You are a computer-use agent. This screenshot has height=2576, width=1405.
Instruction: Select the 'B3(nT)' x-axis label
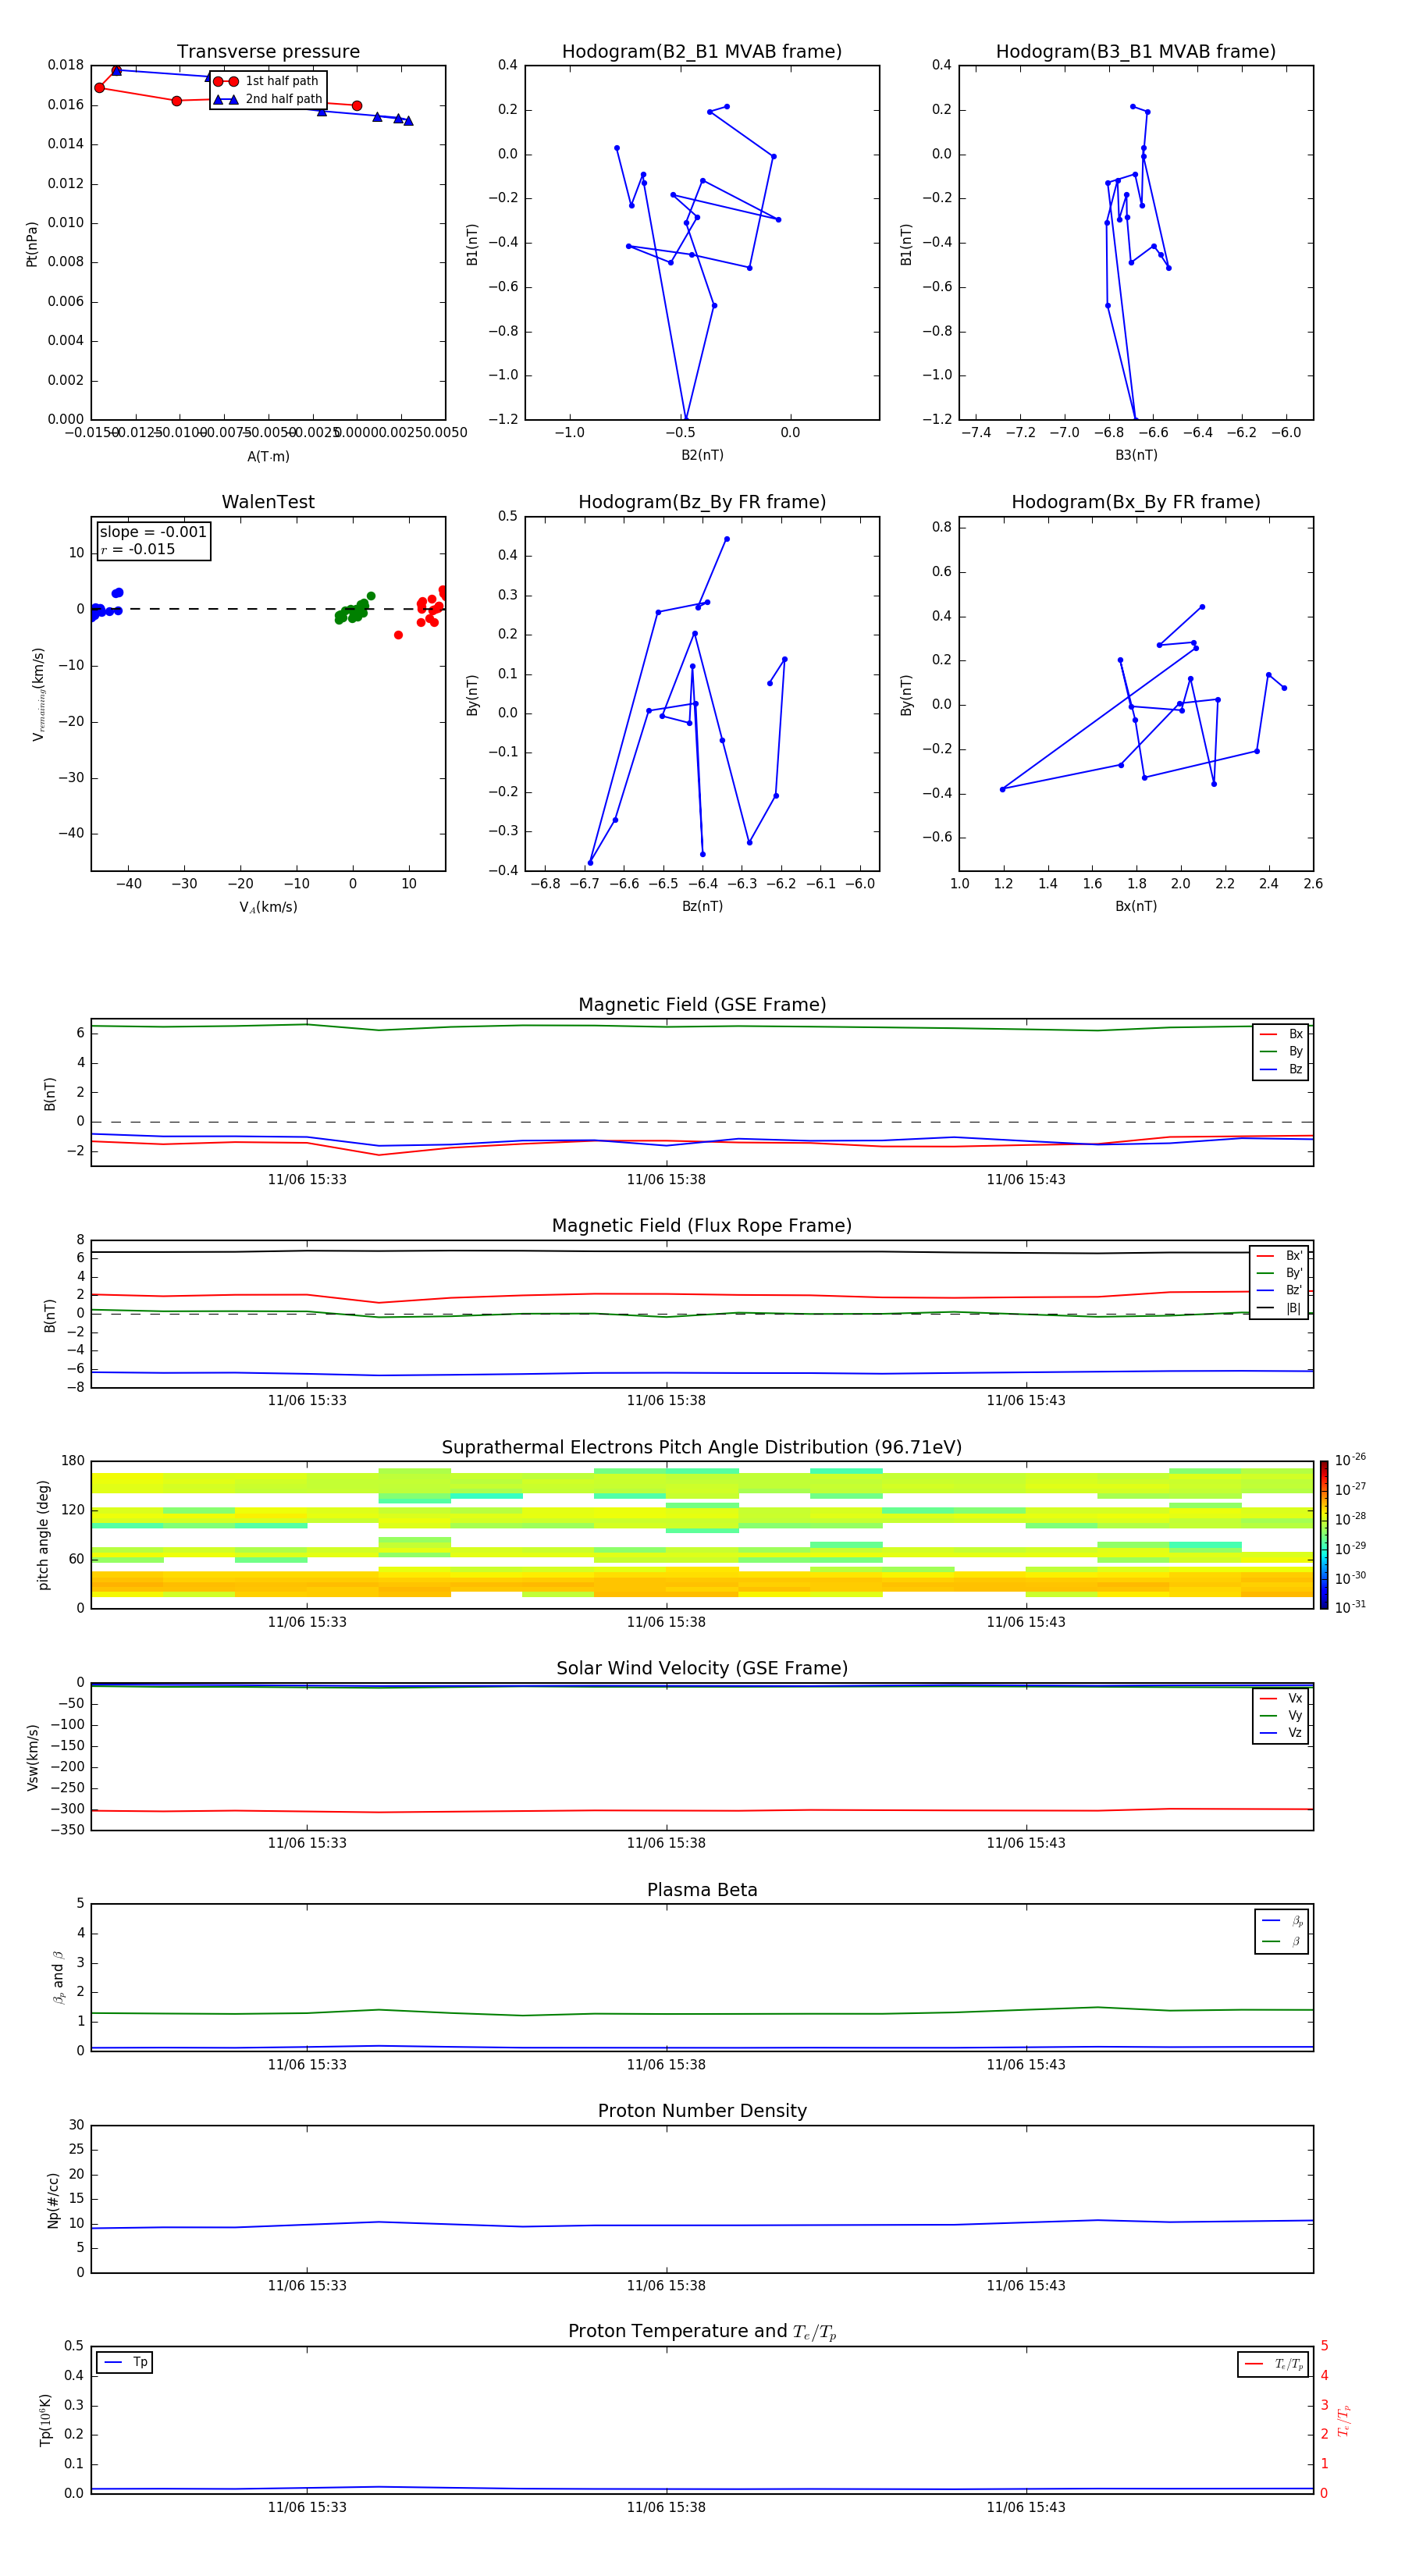point(1136,455)
